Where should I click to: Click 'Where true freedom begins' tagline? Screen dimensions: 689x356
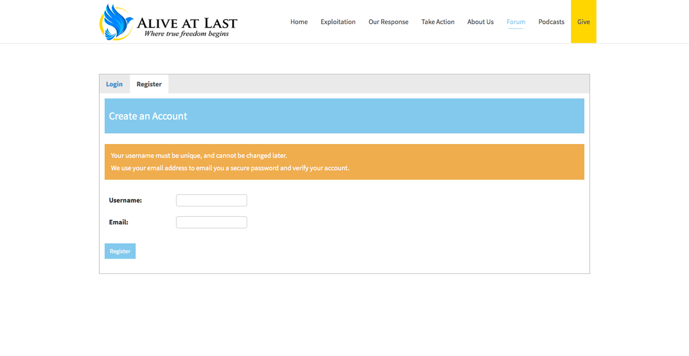pyautogui.click(x=186, y=33)
